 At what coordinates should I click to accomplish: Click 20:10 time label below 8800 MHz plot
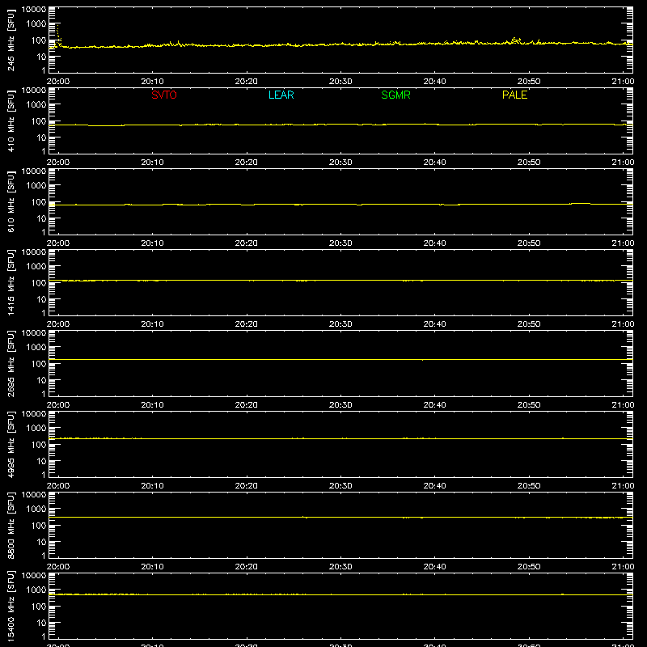pyautogui.click(x=152, y=567)
